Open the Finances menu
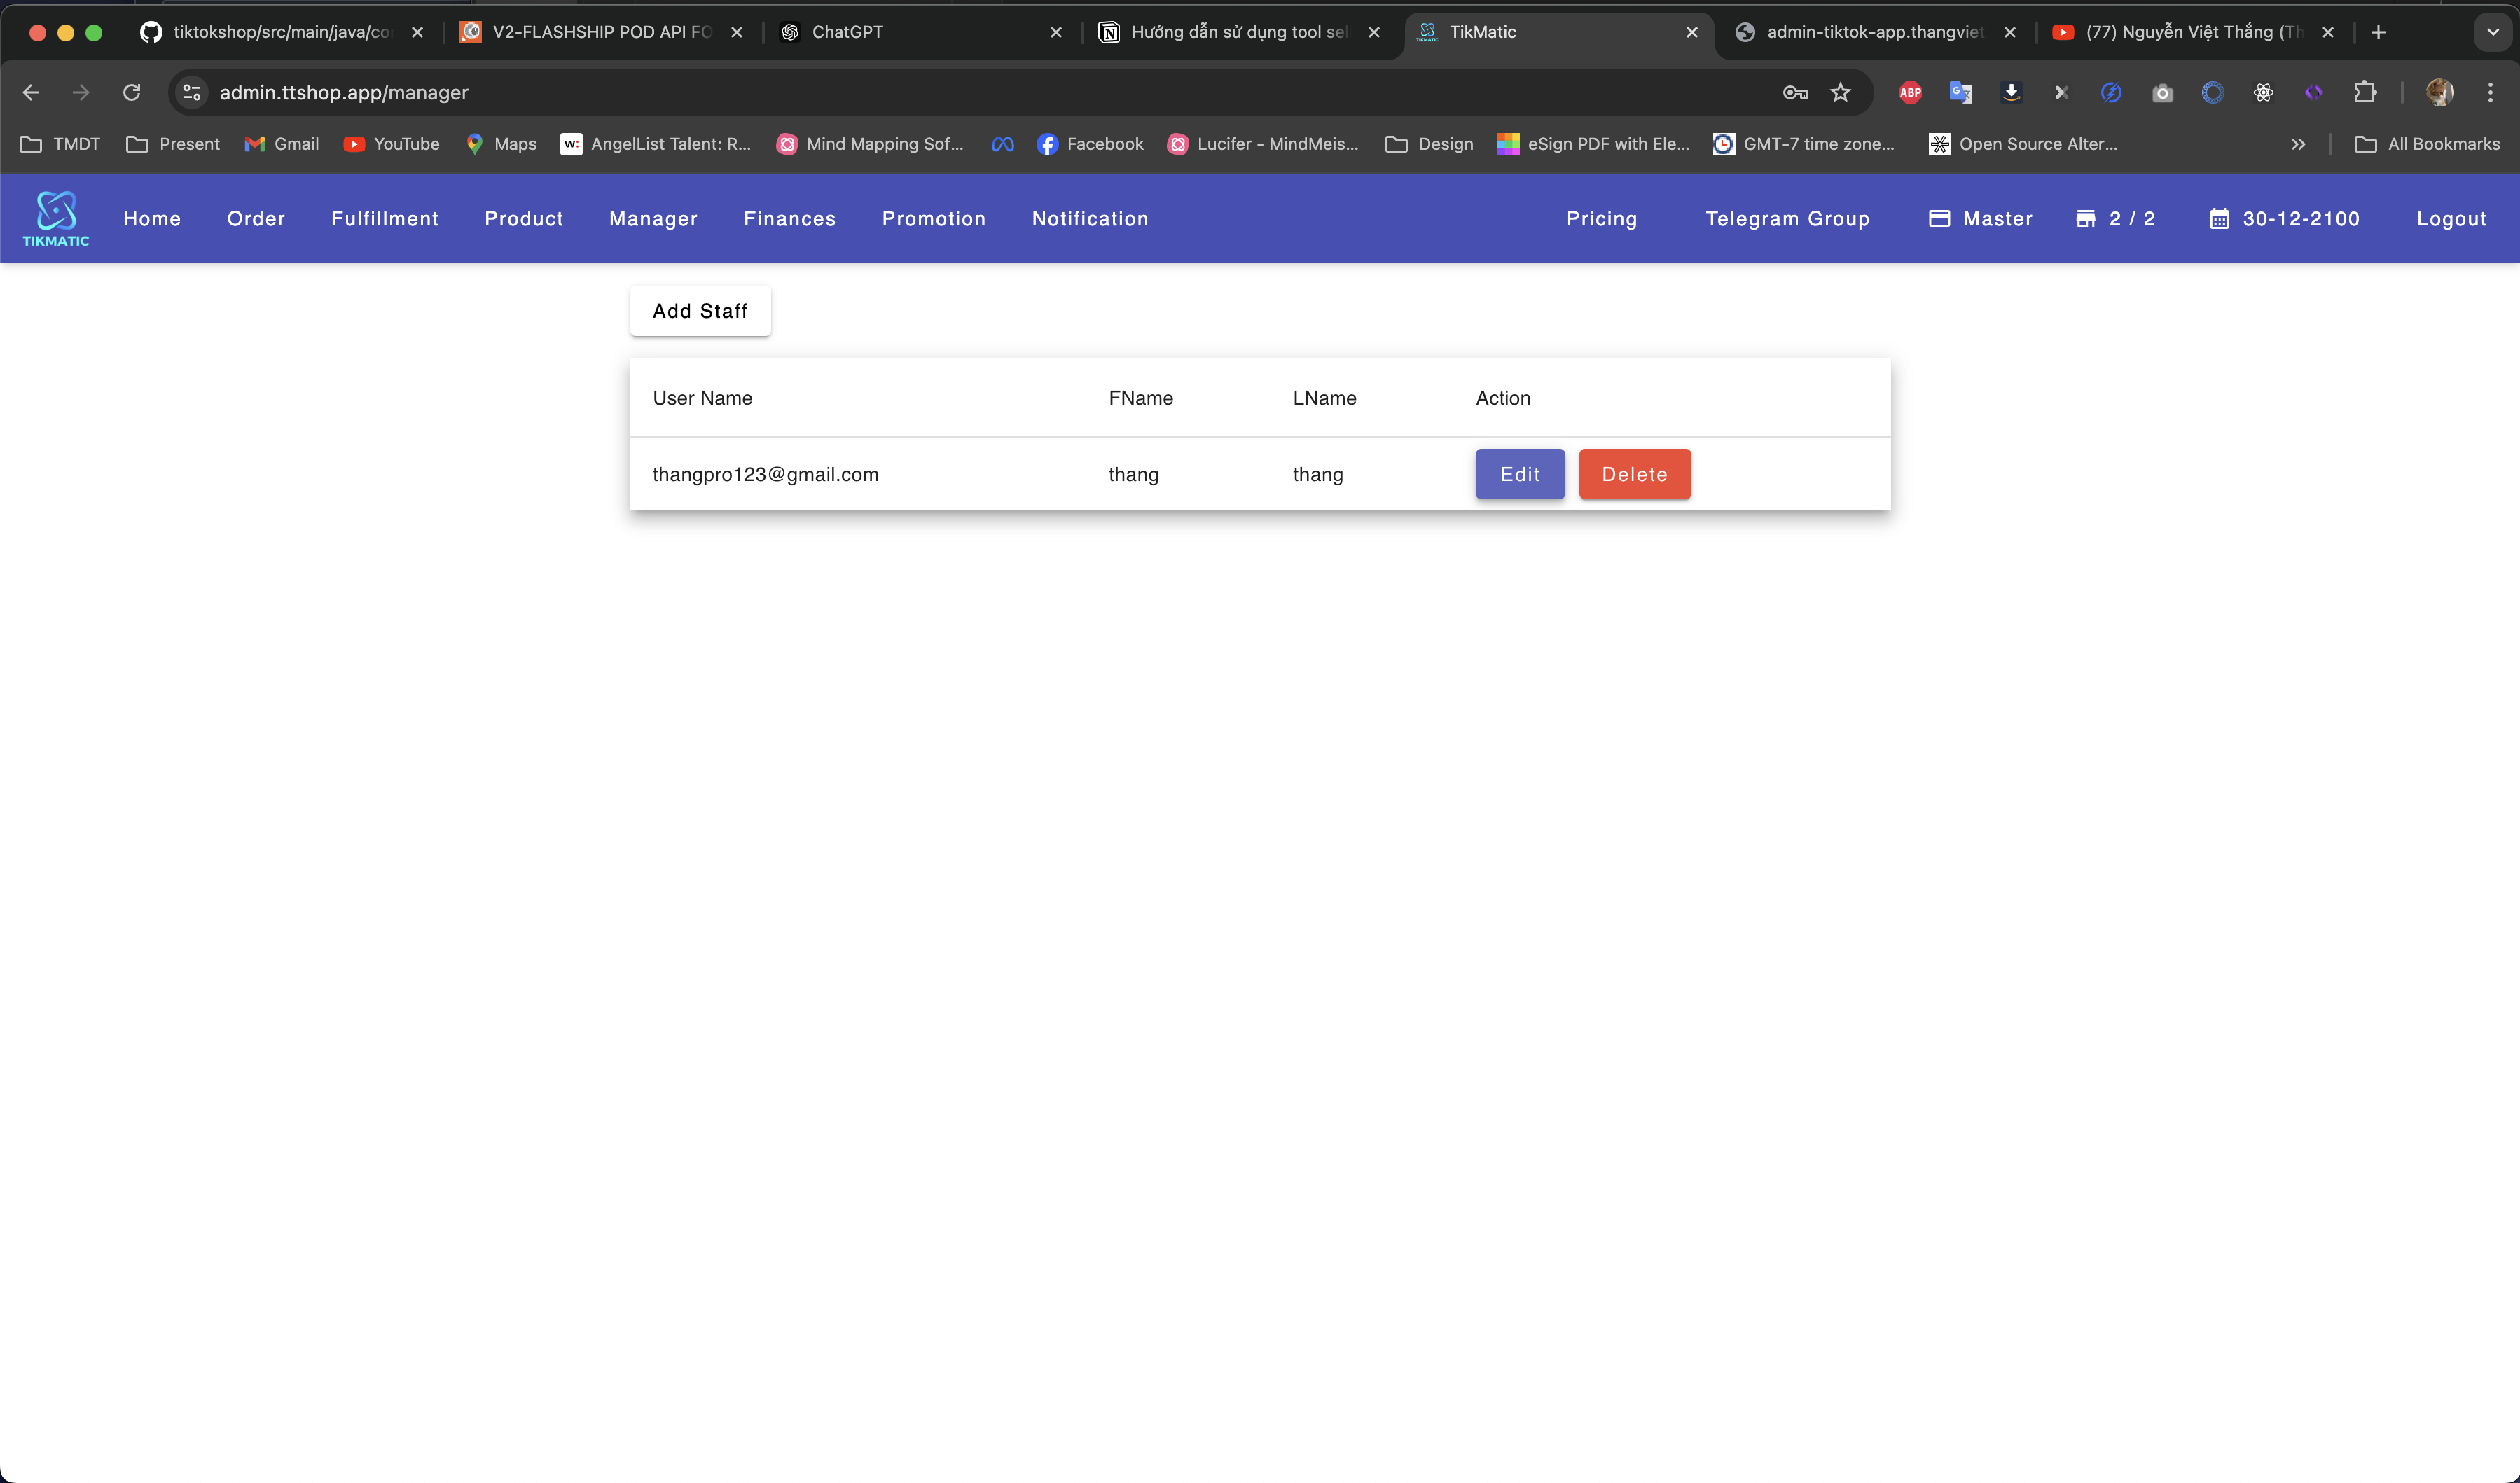This screenshot has height=1483, width=2520. point(789,218)
